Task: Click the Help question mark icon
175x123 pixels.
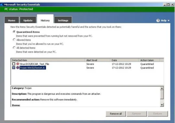Action: point(158,20)
